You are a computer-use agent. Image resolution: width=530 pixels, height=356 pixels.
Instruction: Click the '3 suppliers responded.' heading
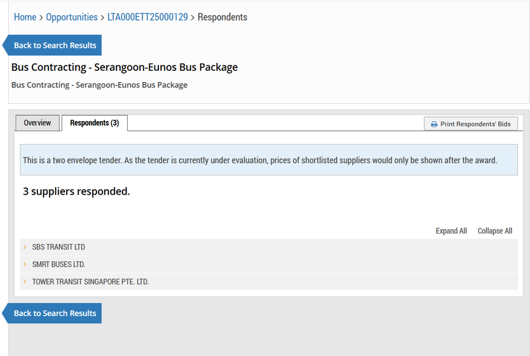76,191
